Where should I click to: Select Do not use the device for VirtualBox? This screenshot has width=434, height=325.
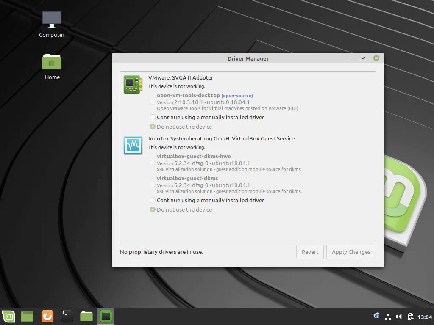153,209
